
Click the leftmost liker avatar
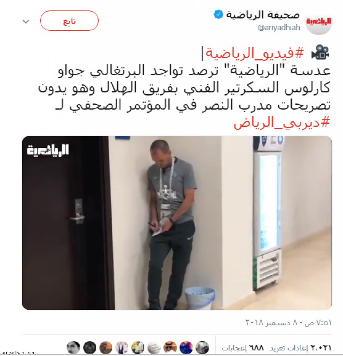(x=73, y=348)
